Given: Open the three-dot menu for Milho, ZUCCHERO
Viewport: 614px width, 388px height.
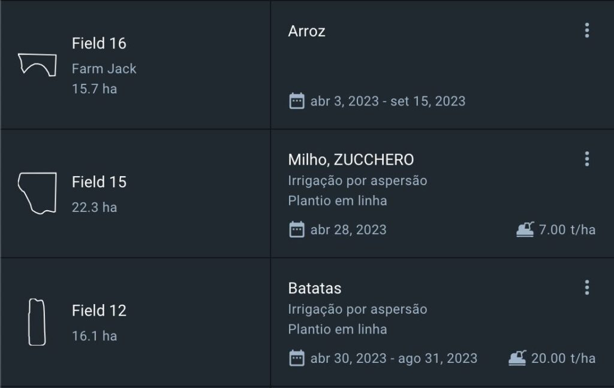Looking at the screenshot, I should [587, 159].
